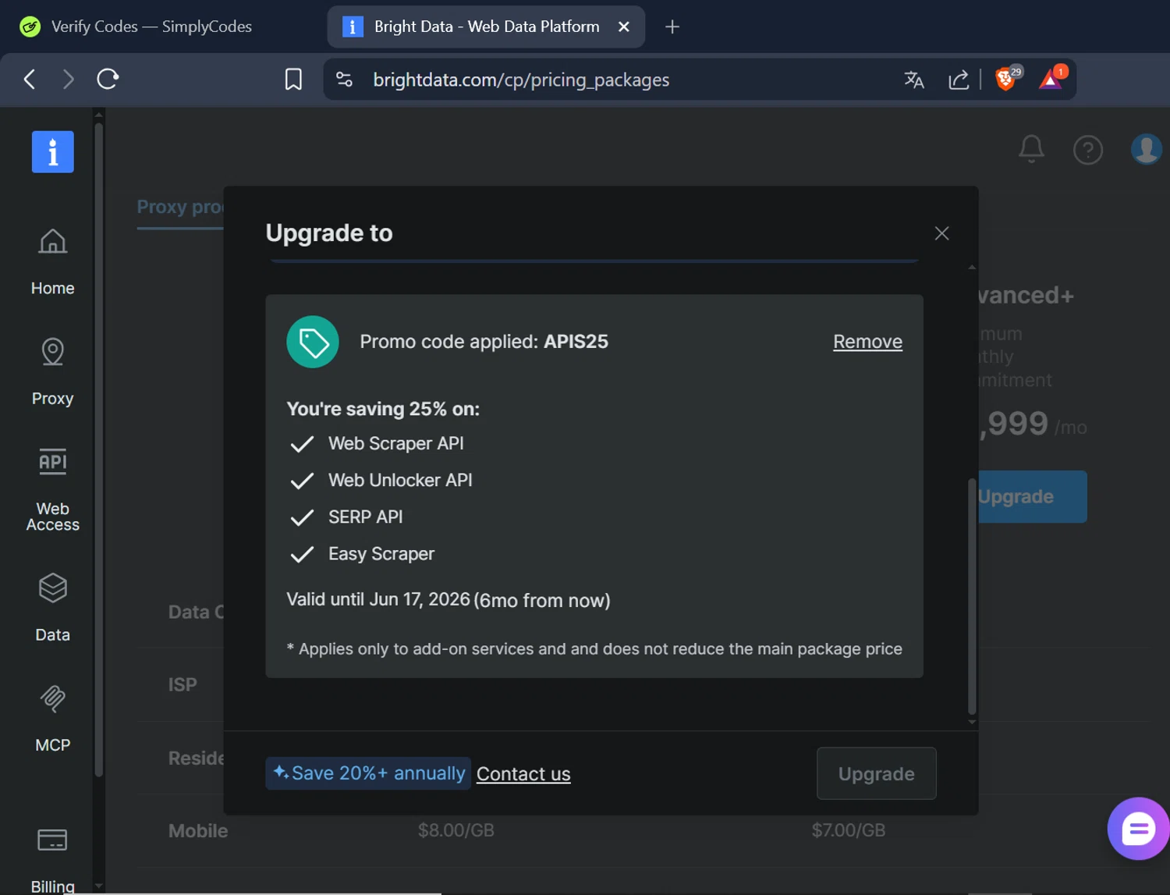Go forward in the browser
The height and width of the screenshot is (895, 1170).
(x=69, y=79)
